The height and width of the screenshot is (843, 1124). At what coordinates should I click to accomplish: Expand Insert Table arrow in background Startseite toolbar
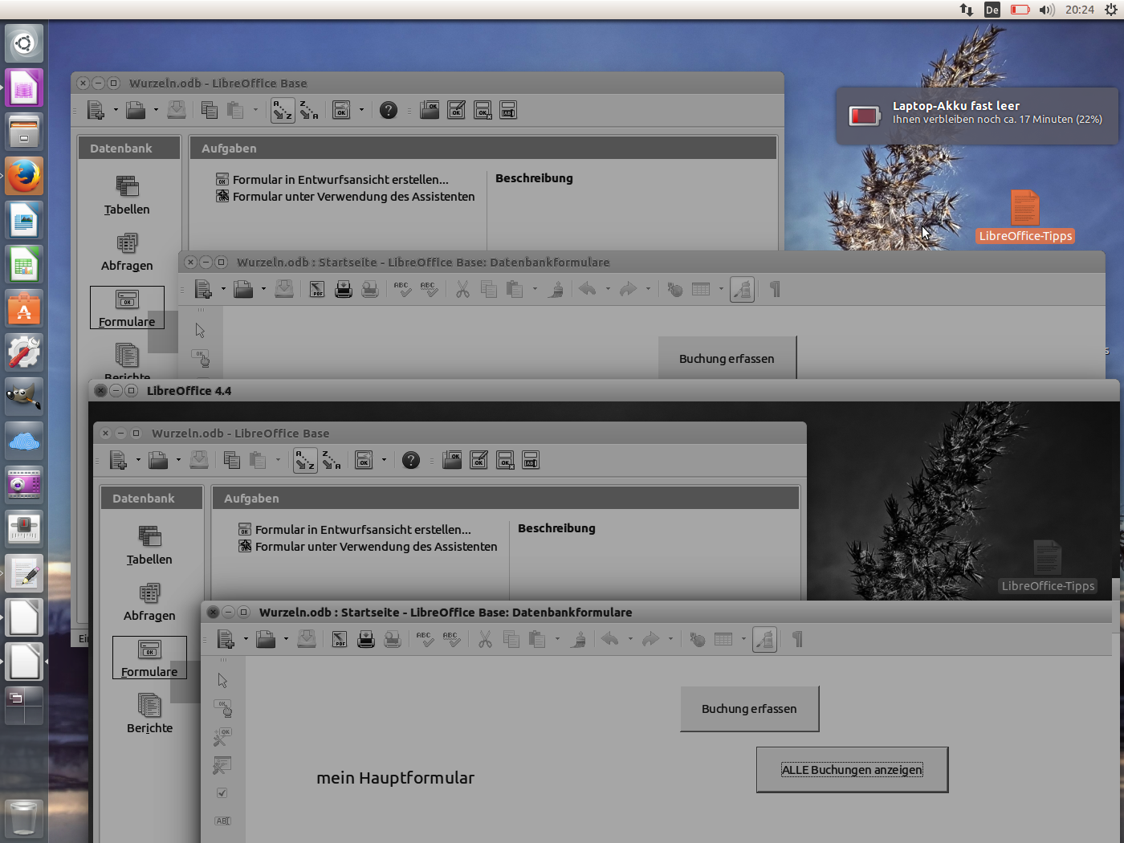point(721,289)
